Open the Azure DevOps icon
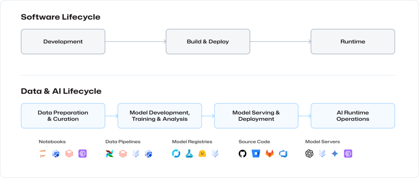Screen dimensions: 419x178 [x=283, y=154]
